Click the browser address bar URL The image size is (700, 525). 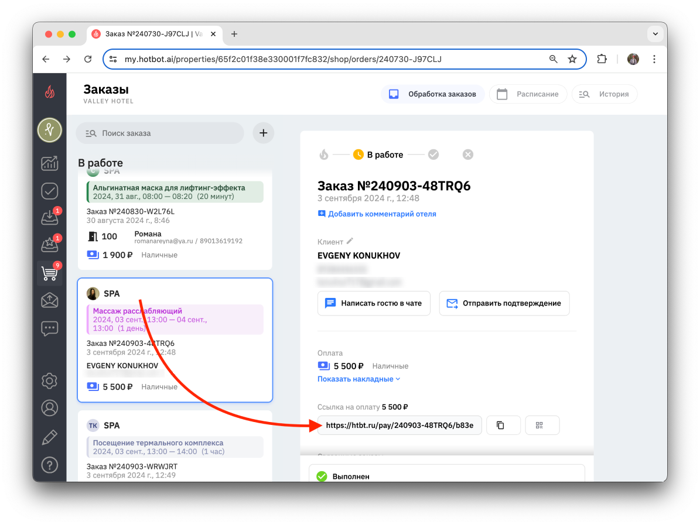[x=283, y=59]
